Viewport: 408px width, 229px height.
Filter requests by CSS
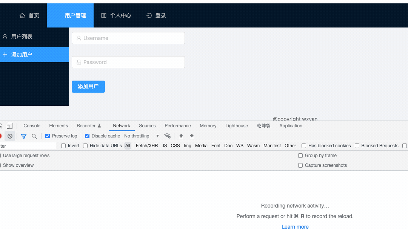pyautogui.click(x=175, y=146)
